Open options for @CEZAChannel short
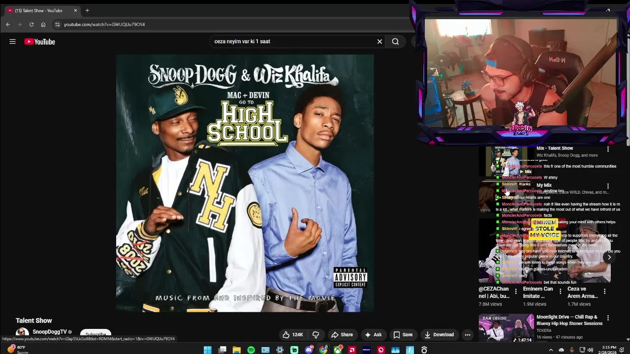Image resolution: width=630 pixels, height=354 pixels. pyautogui.click(x=516, y=292)
